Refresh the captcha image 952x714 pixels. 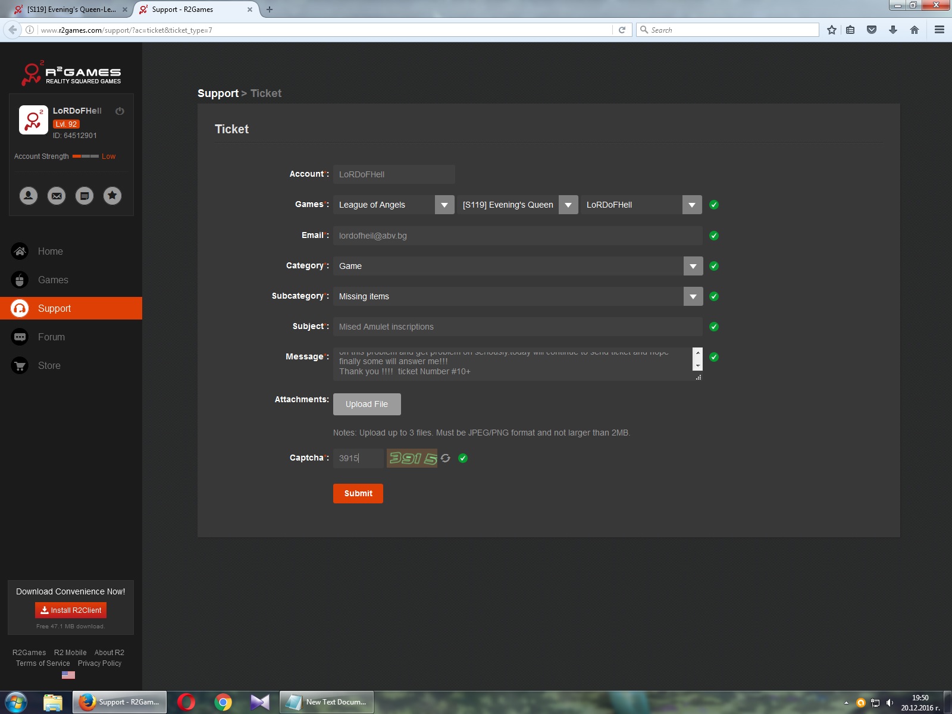point(446,458)
